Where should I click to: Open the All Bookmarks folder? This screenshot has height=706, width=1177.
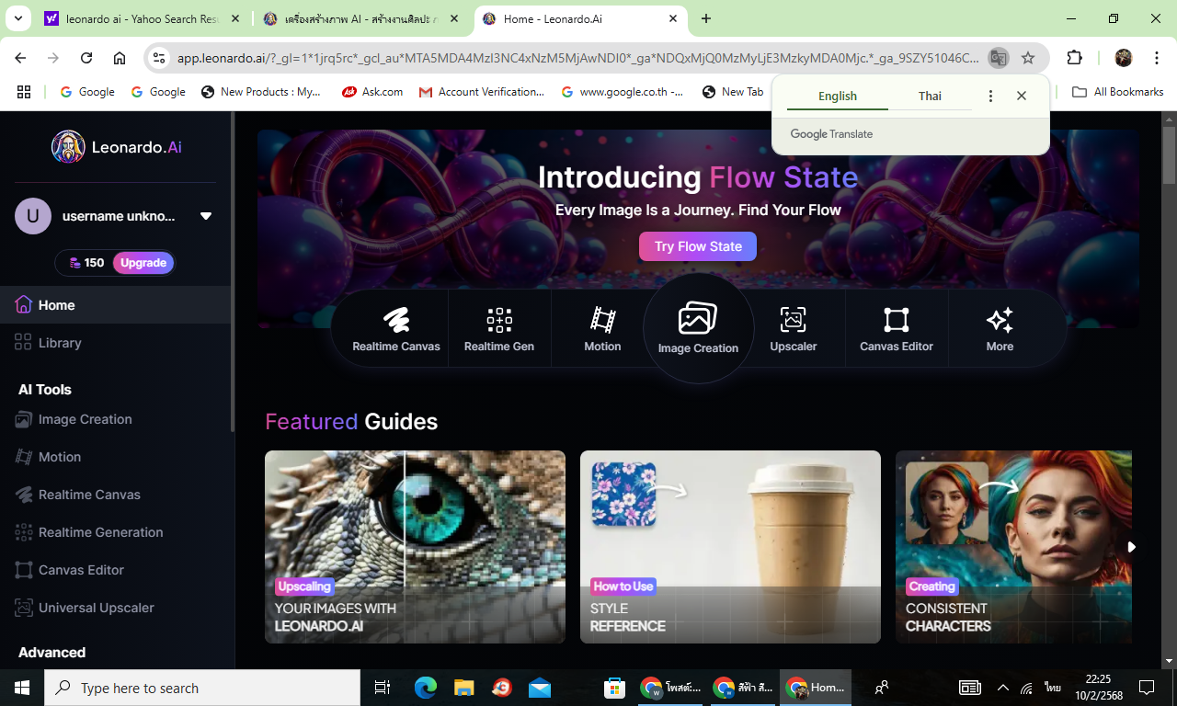(x=1118, y=92)
